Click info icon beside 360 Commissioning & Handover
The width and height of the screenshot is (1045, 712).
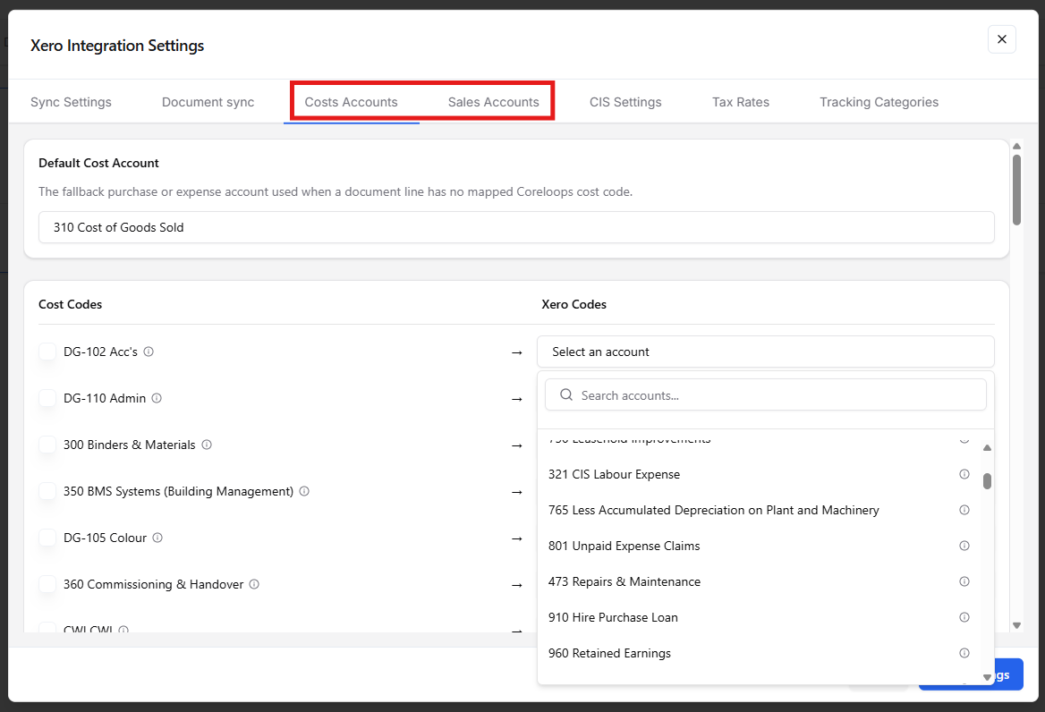(254, 584)
